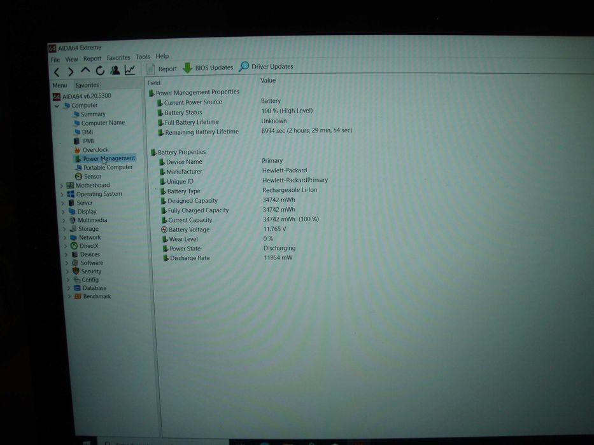Select Sensor in the tree

coord(88,176)
